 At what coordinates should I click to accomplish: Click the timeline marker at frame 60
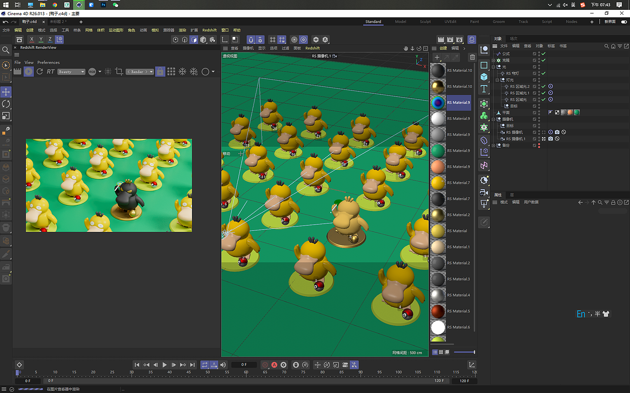click(x=246, y=372)
